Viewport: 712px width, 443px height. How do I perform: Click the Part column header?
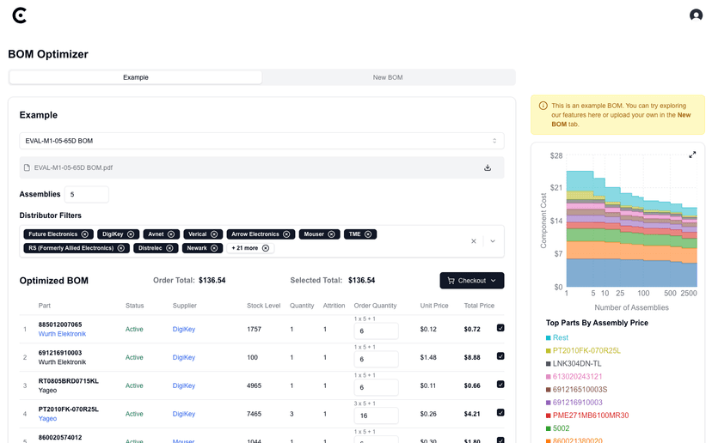pos(45,306)
